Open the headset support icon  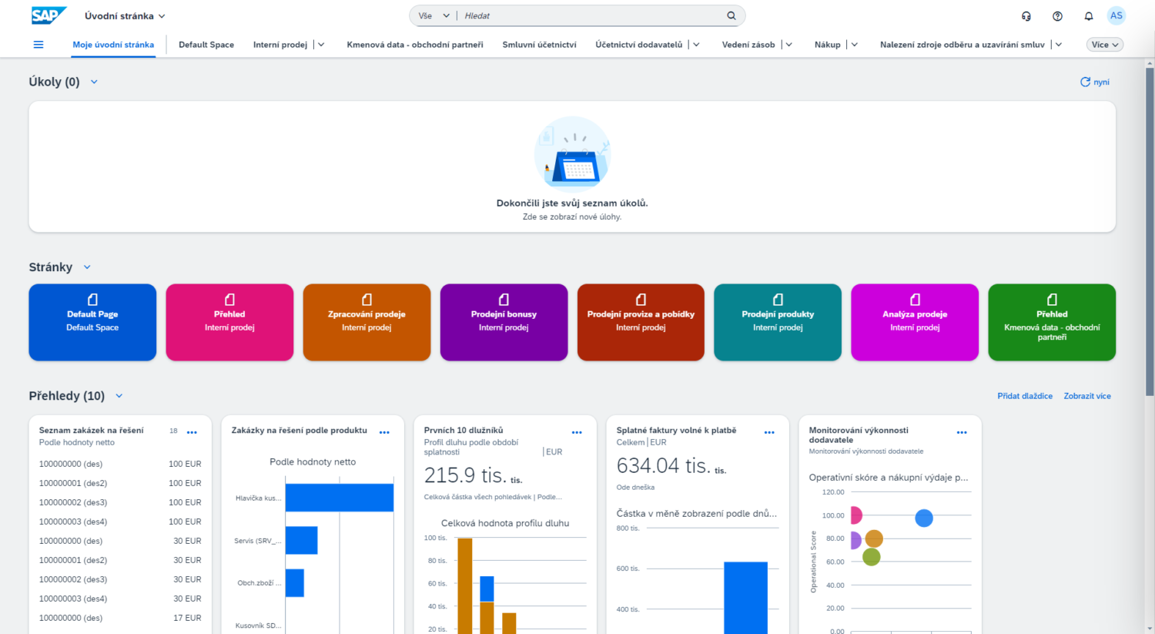coord(1026,16)
